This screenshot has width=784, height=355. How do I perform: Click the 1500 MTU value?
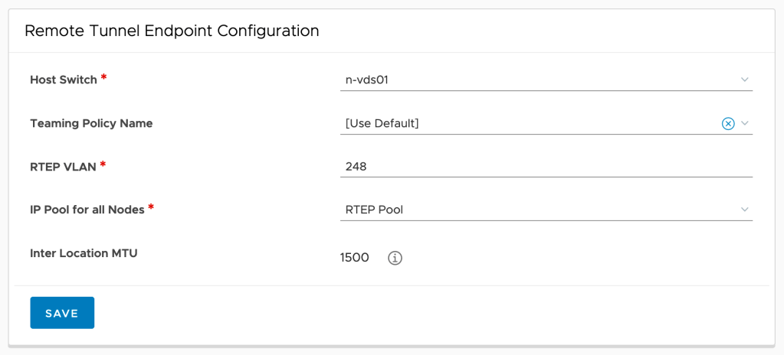pos(354,258)
